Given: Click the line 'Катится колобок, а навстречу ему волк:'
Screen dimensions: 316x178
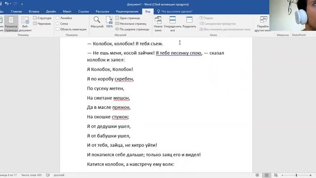Looking at the screenshot, I should [130, 164].
